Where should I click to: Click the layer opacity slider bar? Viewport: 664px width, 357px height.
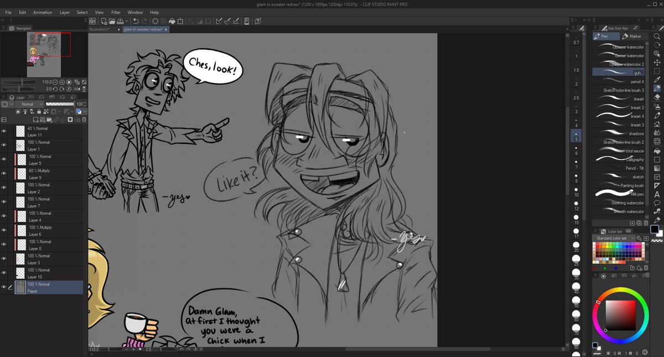(x=60, y=104)
